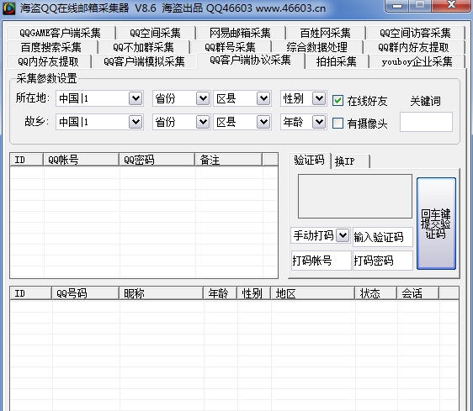The height and width of the screenshot is (411, 473).
Task: Sort results by 昵称 column
Action: [162, 292]
